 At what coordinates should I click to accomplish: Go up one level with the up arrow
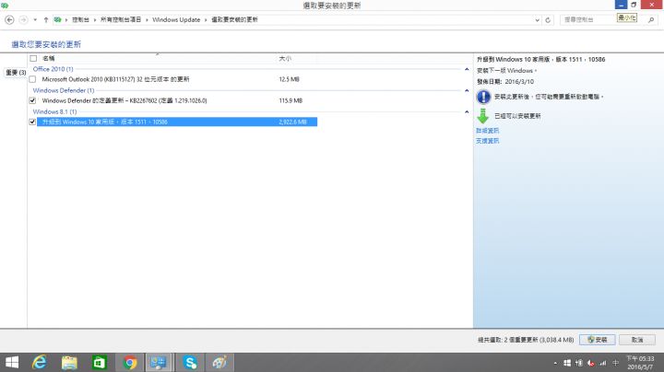pyautogui.click(x=46, y=20)
